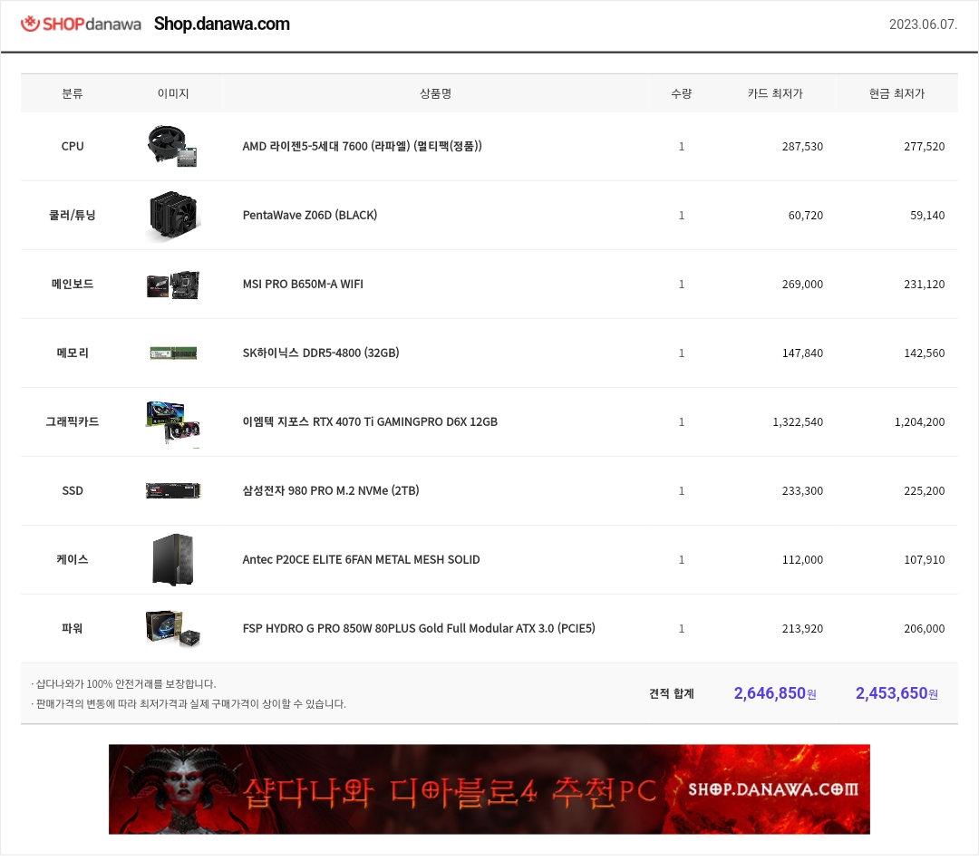Click the 분류 column header
The height and width of the screenshot is (861, 979).
pos(73,93)
